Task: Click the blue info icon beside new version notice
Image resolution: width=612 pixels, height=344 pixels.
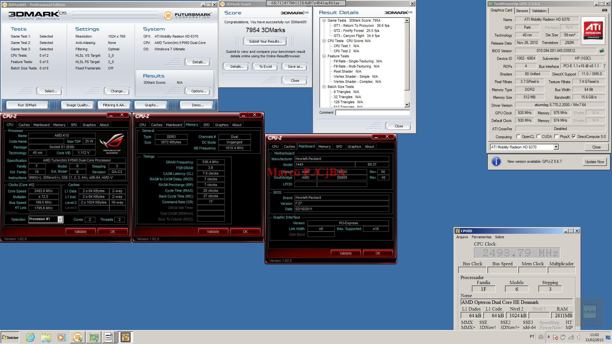Action: 496,161
